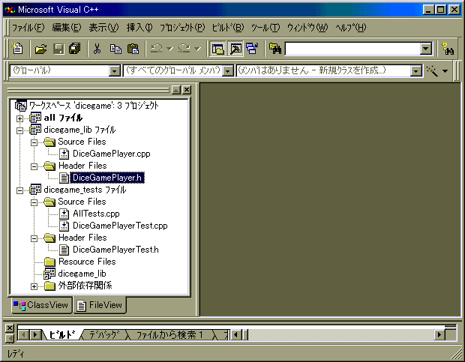Collapse Header Files under dicegame_lib

tap(34, 166)
